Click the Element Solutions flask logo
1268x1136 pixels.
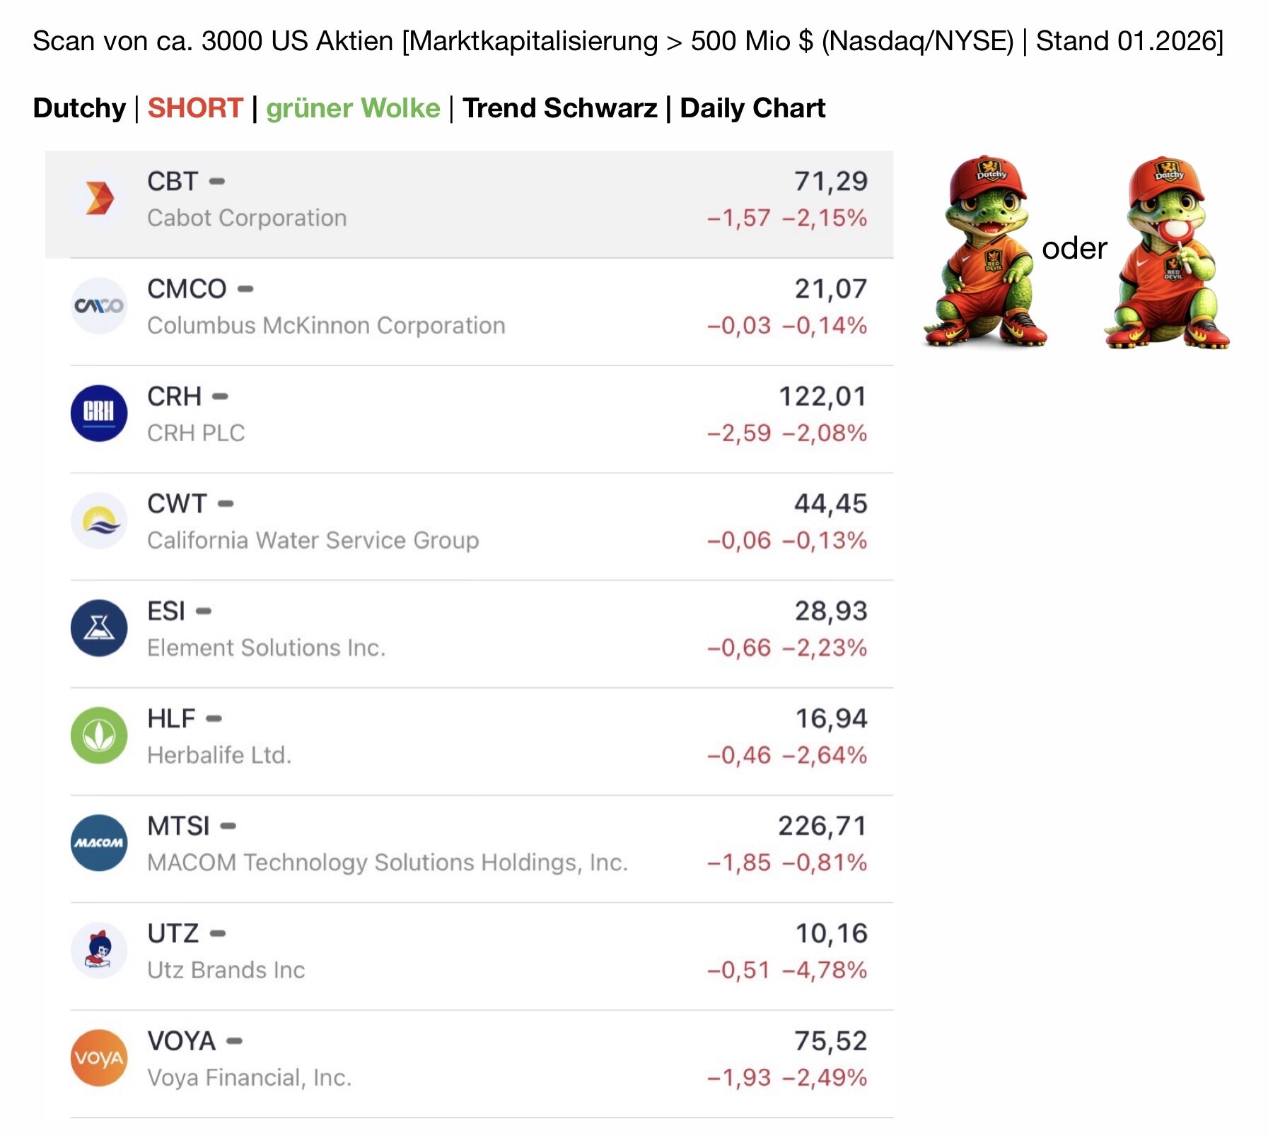[99, 628]
